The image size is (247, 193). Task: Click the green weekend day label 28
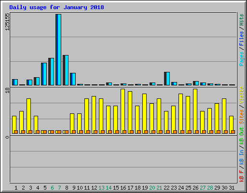click(x=210, y=188)
